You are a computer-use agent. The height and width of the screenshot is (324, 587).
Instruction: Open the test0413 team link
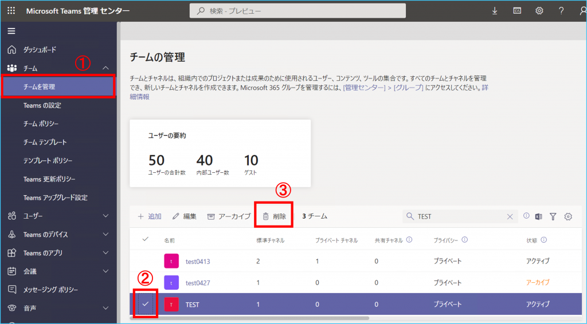pos(198,261)
